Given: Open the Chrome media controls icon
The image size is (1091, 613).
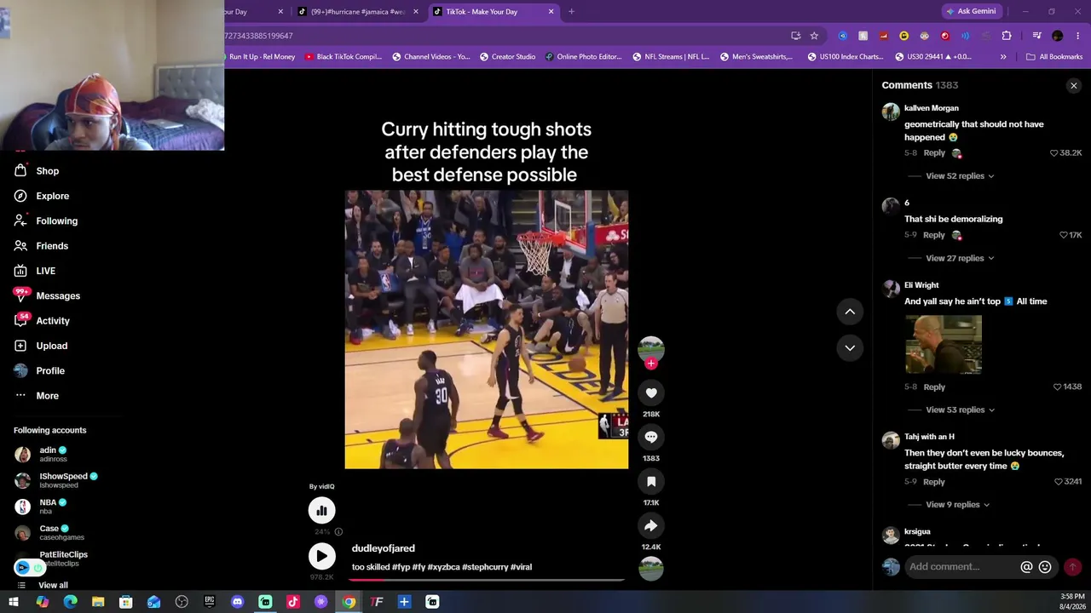Looking at the screenshot, I should (x=1036, y=36).
